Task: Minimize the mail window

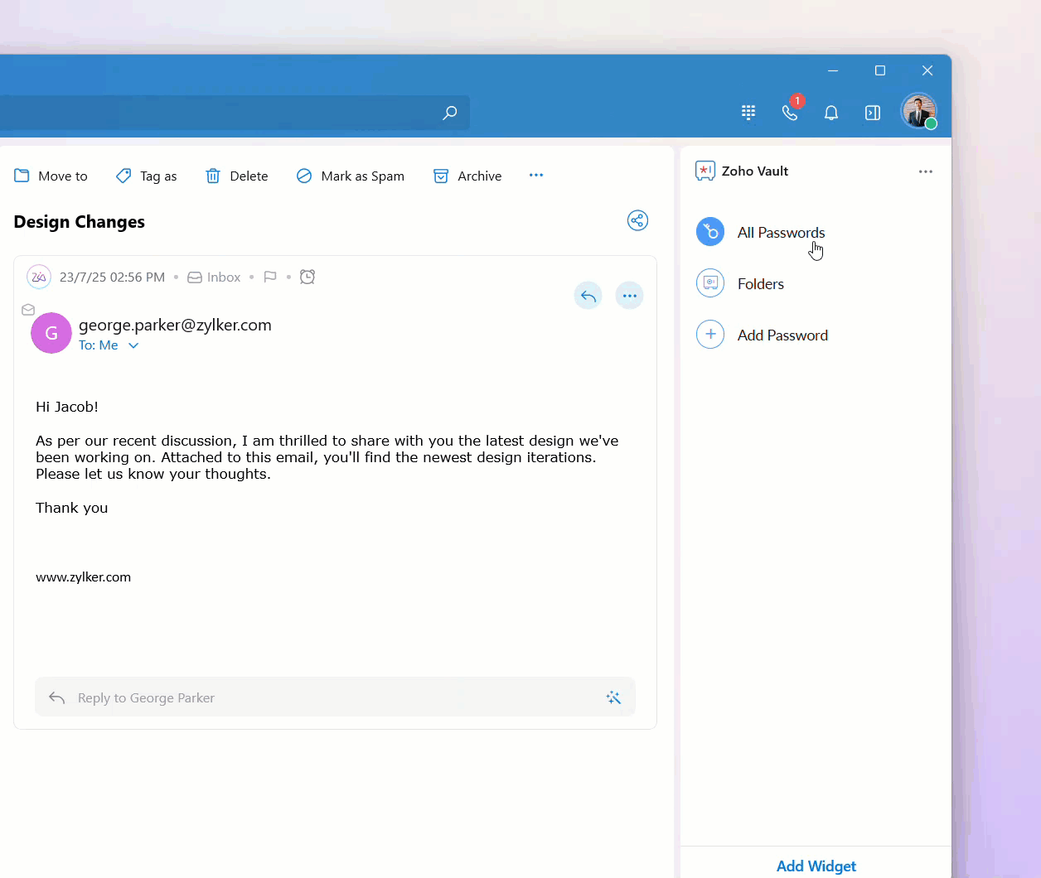Action: click(833, 70)
